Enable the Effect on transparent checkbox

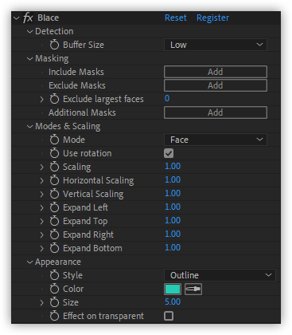[x=169, y=316]
